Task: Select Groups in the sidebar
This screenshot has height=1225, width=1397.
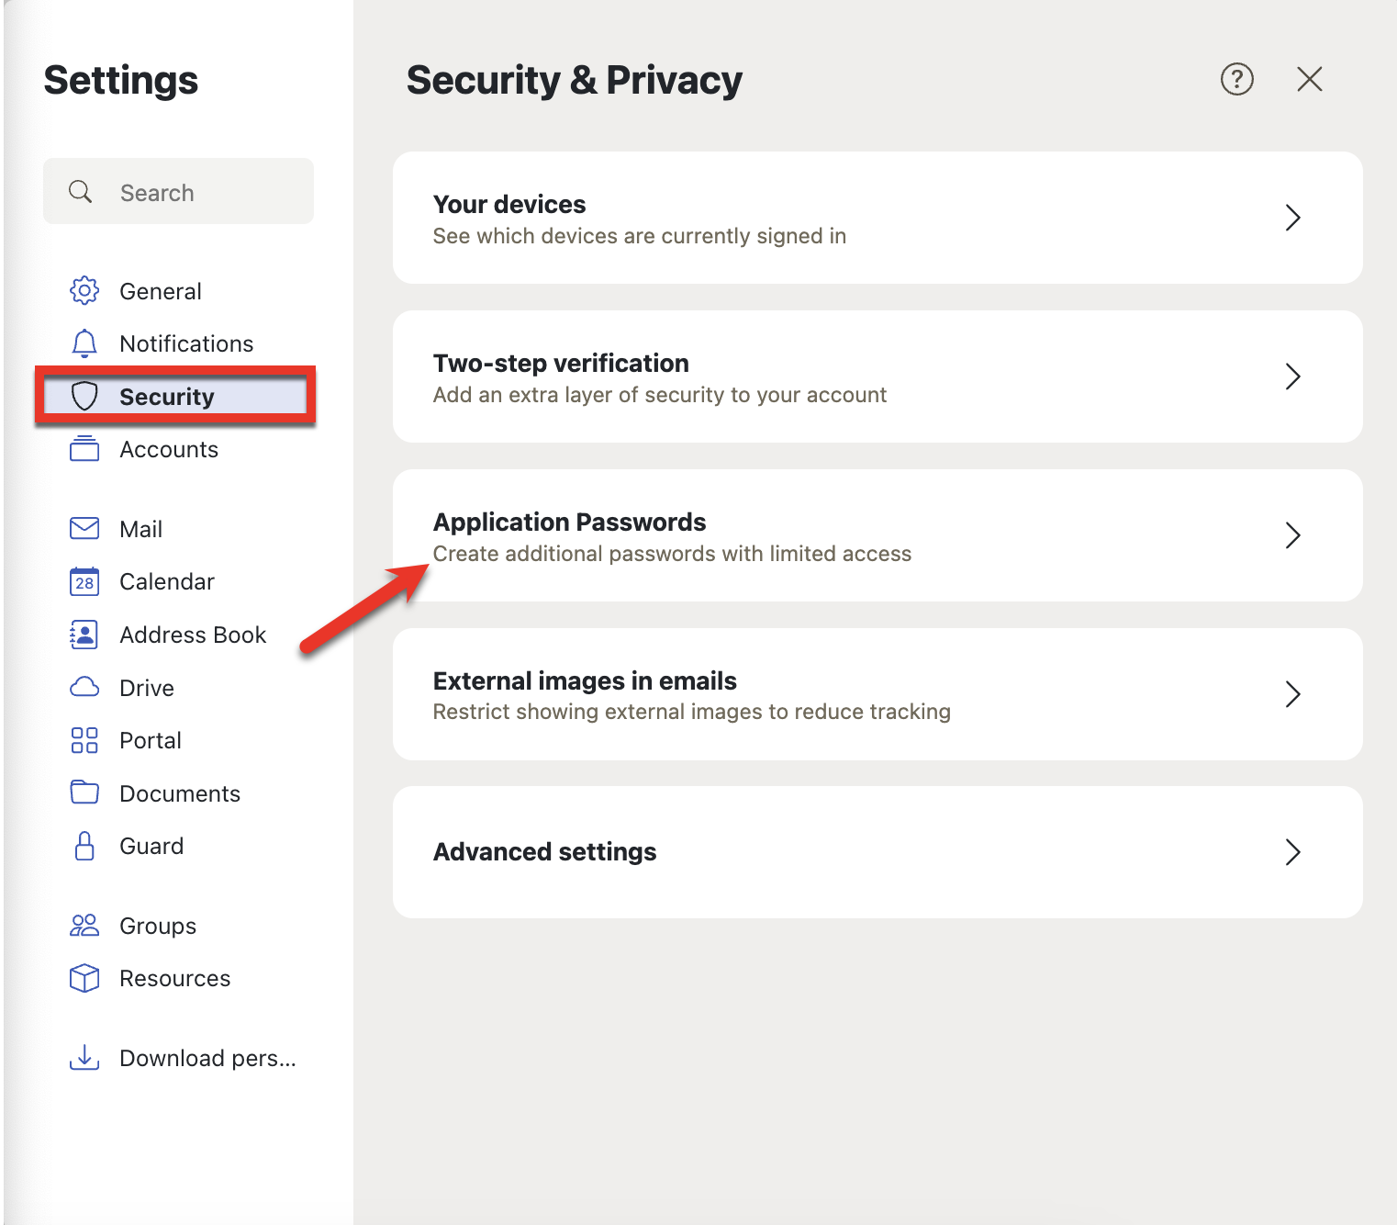Action: [157, 926]
